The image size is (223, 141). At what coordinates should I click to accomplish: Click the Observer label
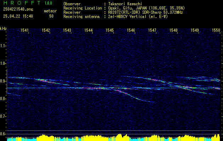point(72,4)
